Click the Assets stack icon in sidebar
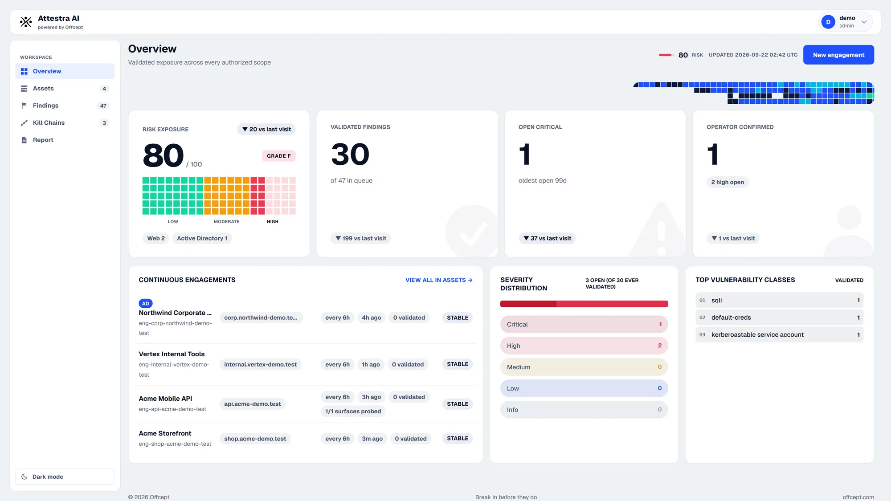The width and height of the screenshot is (891, 501). (x=24, y=89)
